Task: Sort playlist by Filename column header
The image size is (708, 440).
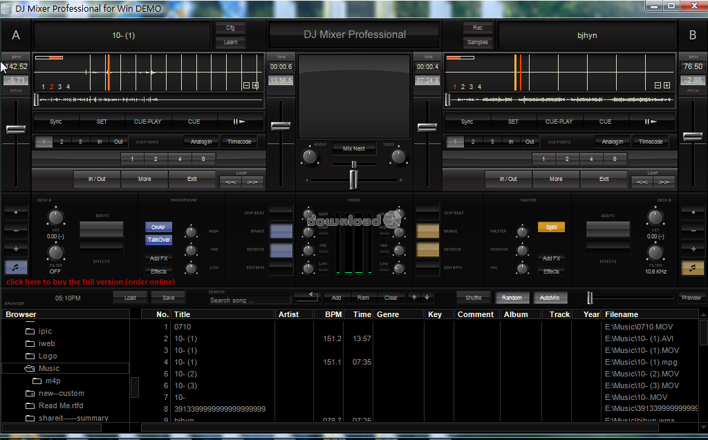Action: [x=650, y=314]
